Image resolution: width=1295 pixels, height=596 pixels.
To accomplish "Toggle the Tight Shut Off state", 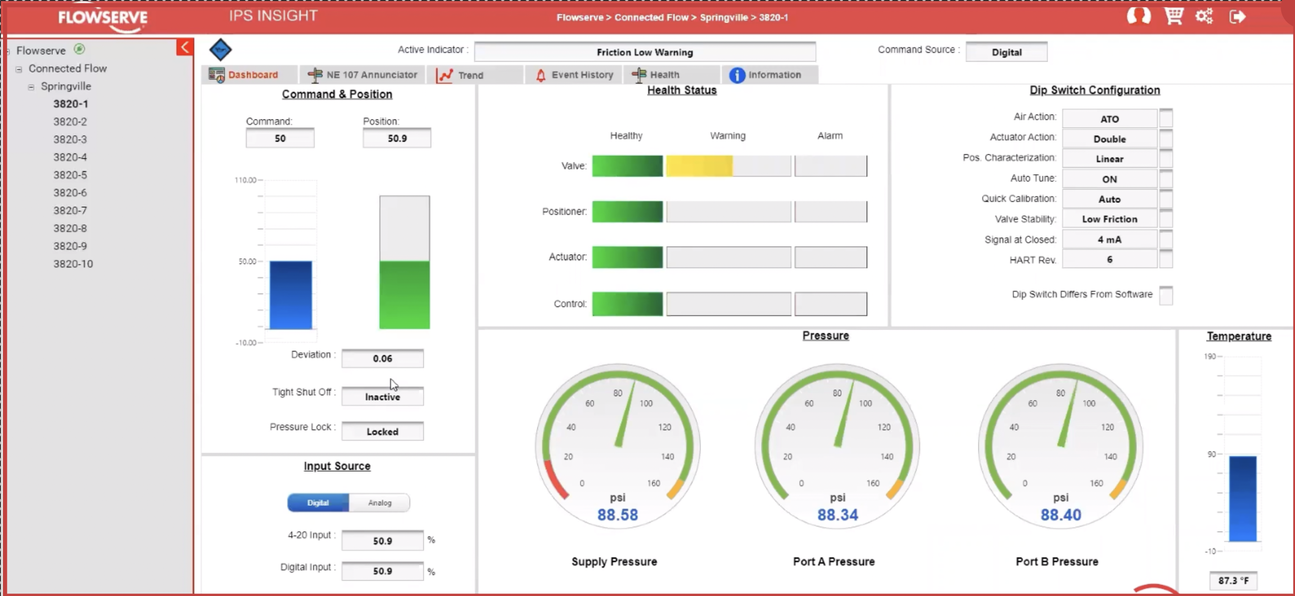I will coord(382,396).
